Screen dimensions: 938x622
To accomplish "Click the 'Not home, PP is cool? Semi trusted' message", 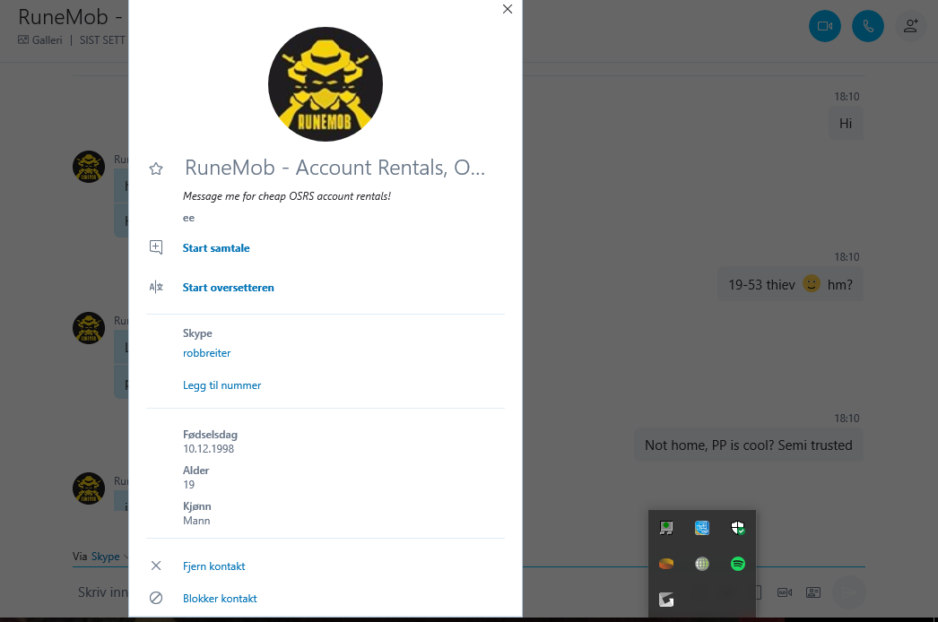I will pyautogui.click(x=749, y=445).
